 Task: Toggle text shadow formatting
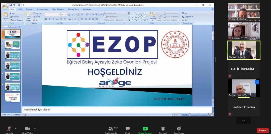tap(61, 19)
